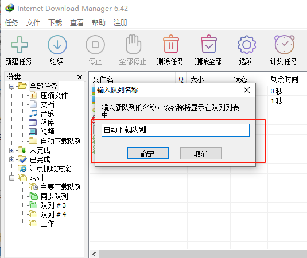307x258 pixels.
Task: Select the 压缩文件 label
Action: [55, 95]
